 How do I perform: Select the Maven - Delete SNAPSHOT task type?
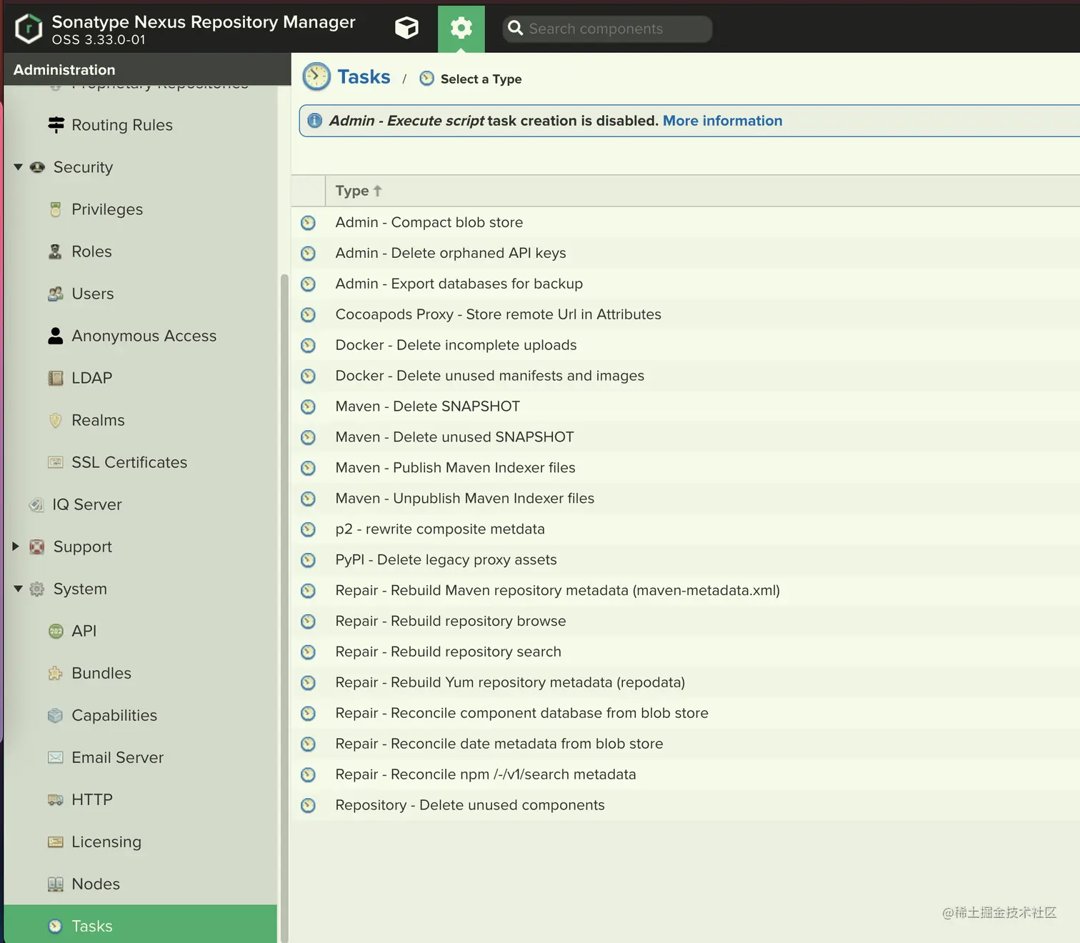(x=686, y=406)
